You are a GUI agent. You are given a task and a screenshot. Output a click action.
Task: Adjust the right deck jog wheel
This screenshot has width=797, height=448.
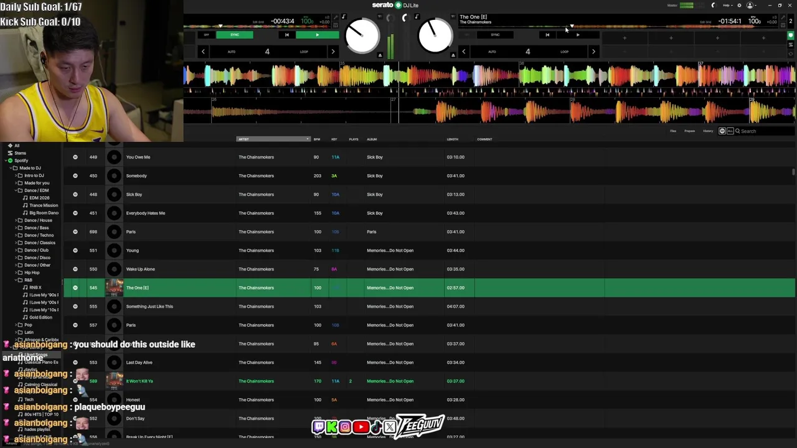click(x=435, y=36)
